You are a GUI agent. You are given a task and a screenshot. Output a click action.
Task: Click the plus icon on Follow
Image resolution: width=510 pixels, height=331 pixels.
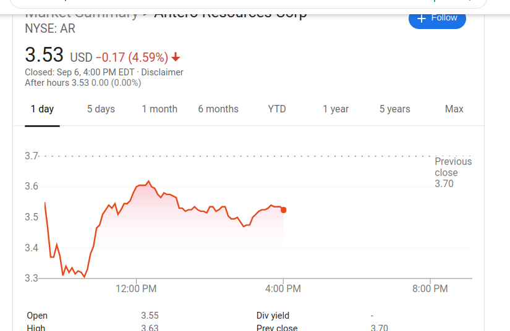pos(422,18)
